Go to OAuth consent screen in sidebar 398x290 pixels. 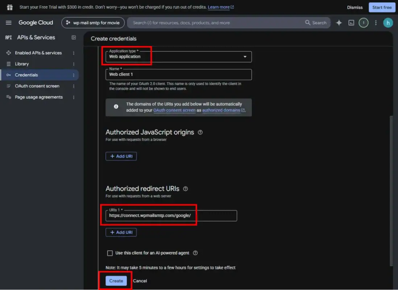point(37,86)
